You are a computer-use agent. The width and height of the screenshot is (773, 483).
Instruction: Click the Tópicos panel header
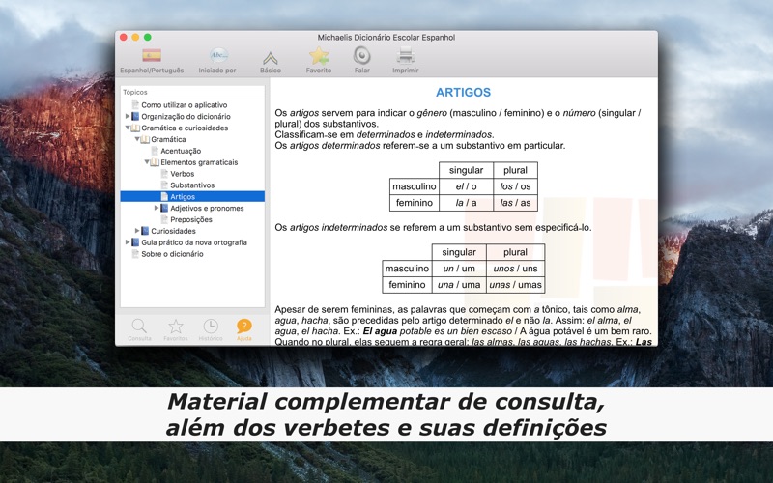pyautogui.click(x=192, y=92)
